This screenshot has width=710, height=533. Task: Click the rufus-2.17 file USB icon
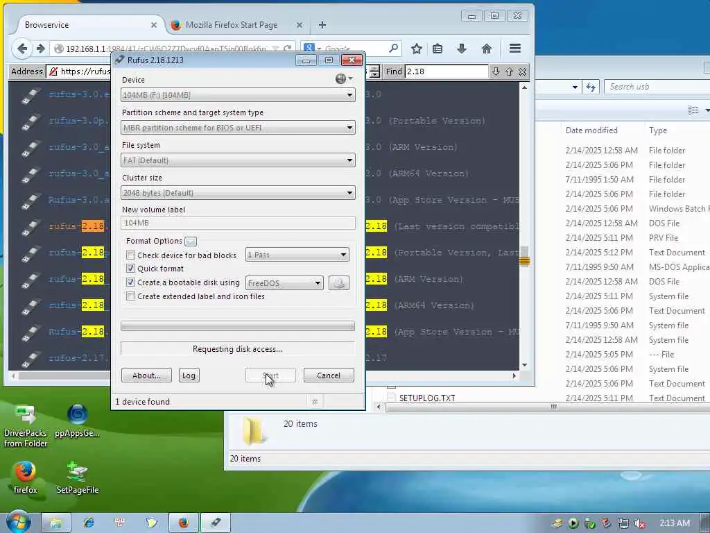(x=31, y=358)
